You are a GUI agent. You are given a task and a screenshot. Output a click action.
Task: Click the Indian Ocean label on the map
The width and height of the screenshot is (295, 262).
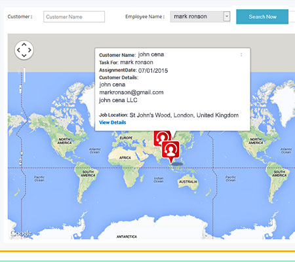[x=159, y=179]
